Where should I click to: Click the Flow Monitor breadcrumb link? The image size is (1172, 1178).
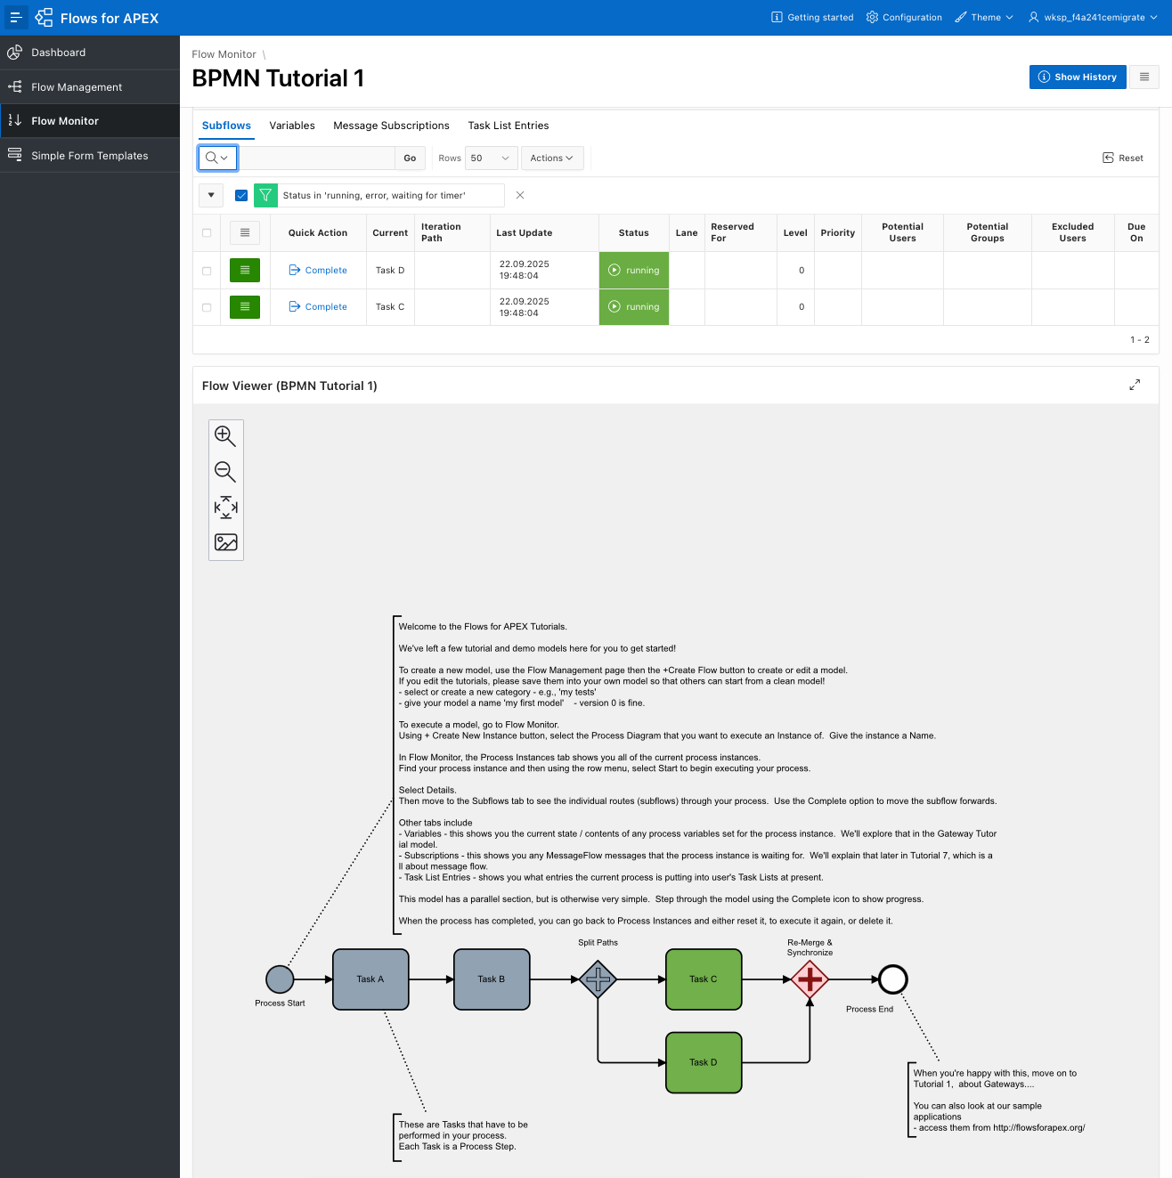[224, 54]
